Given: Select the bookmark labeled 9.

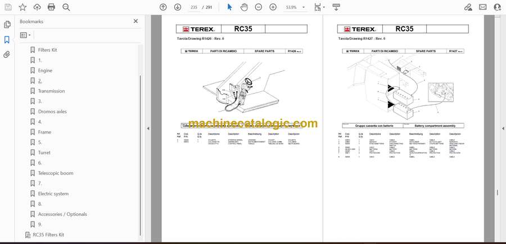Looking at the screenshot, I should 40,224.
